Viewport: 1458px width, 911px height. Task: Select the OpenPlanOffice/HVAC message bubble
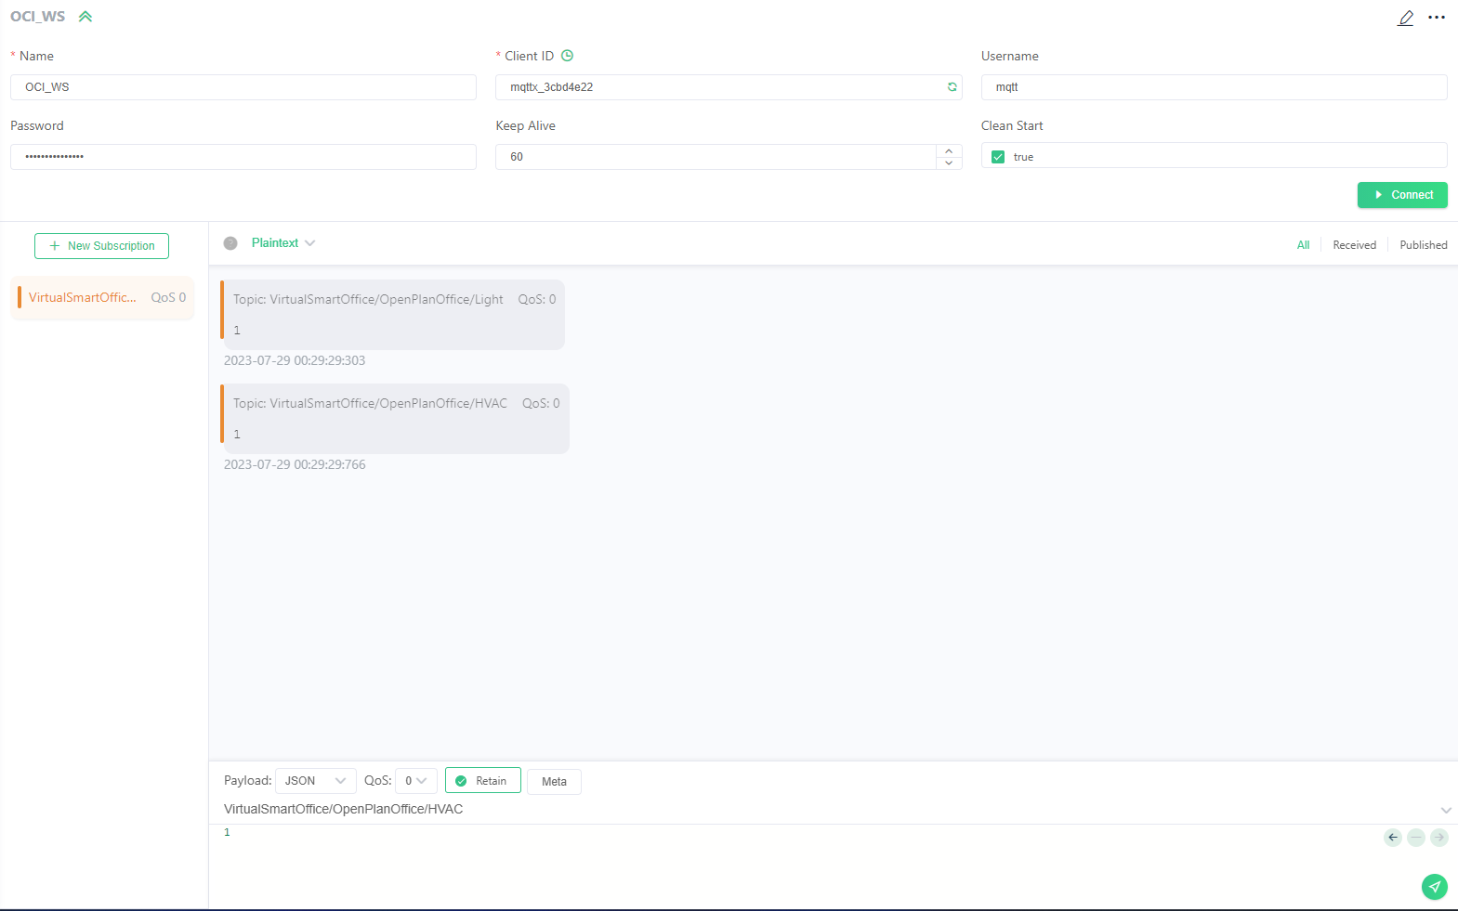click(395, 419)
